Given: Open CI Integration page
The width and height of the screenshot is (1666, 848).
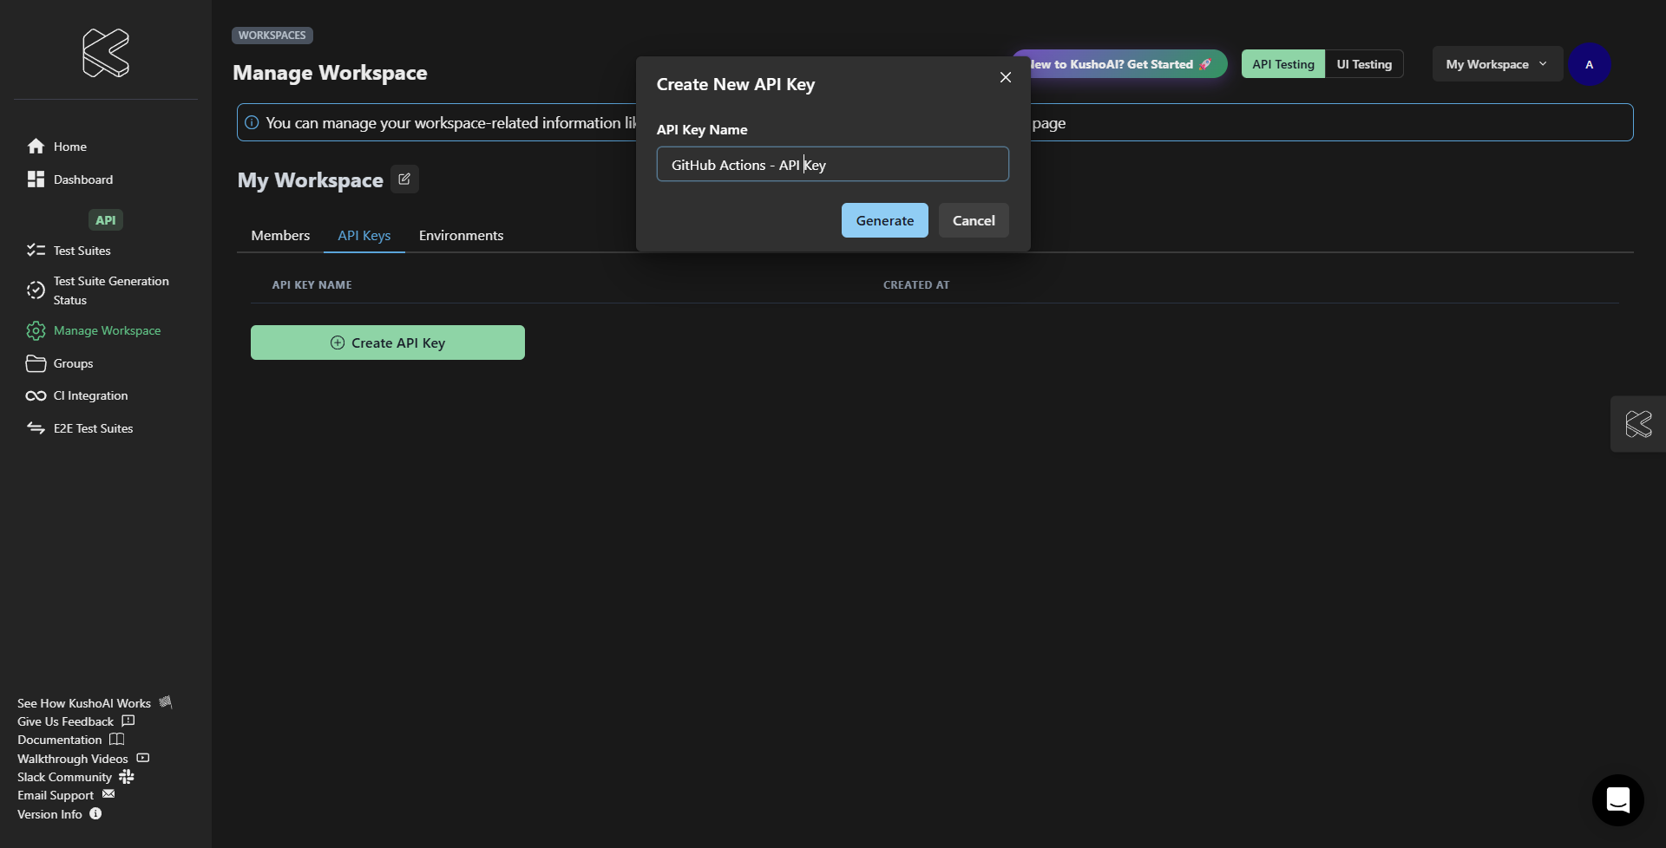Looking at the screenshot, I should coord(91,395).
